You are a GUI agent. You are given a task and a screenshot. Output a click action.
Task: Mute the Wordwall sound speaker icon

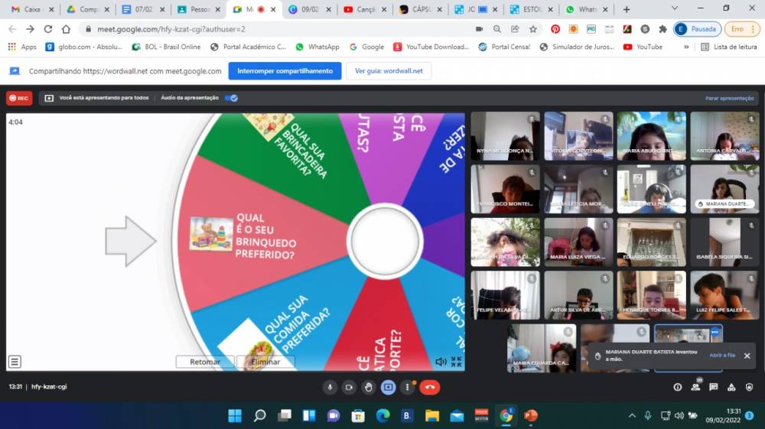(441, 362)
